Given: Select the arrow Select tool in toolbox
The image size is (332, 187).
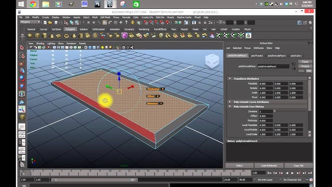Looking at the screenshot, I should [x=22, y=47].
